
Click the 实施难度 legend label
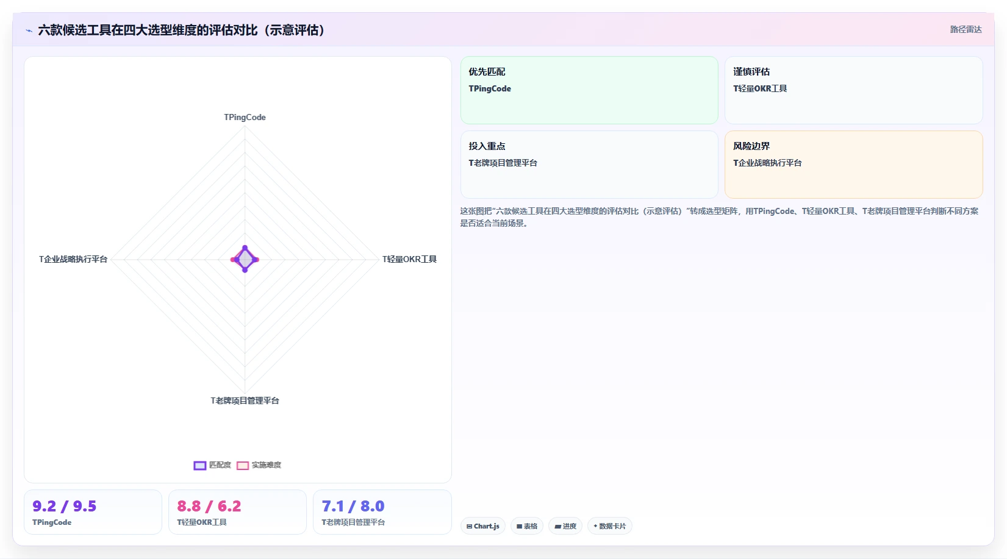(267, 465)
